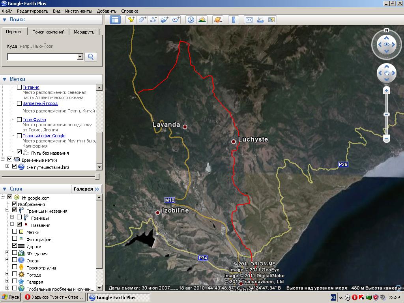Uncheck the Дороги layer checkbox
The width and height of the screenshot is (404, 303).
coord(15,246)
